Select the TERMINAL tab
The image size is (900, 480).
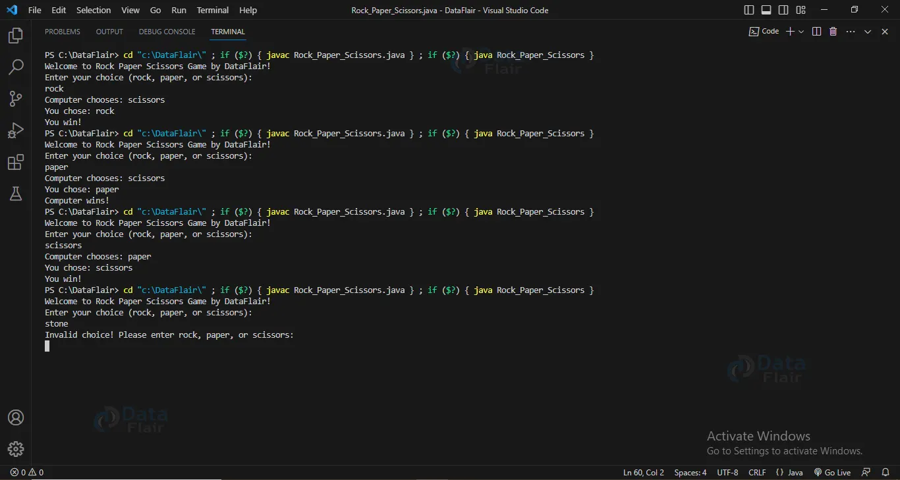(228, 32)
